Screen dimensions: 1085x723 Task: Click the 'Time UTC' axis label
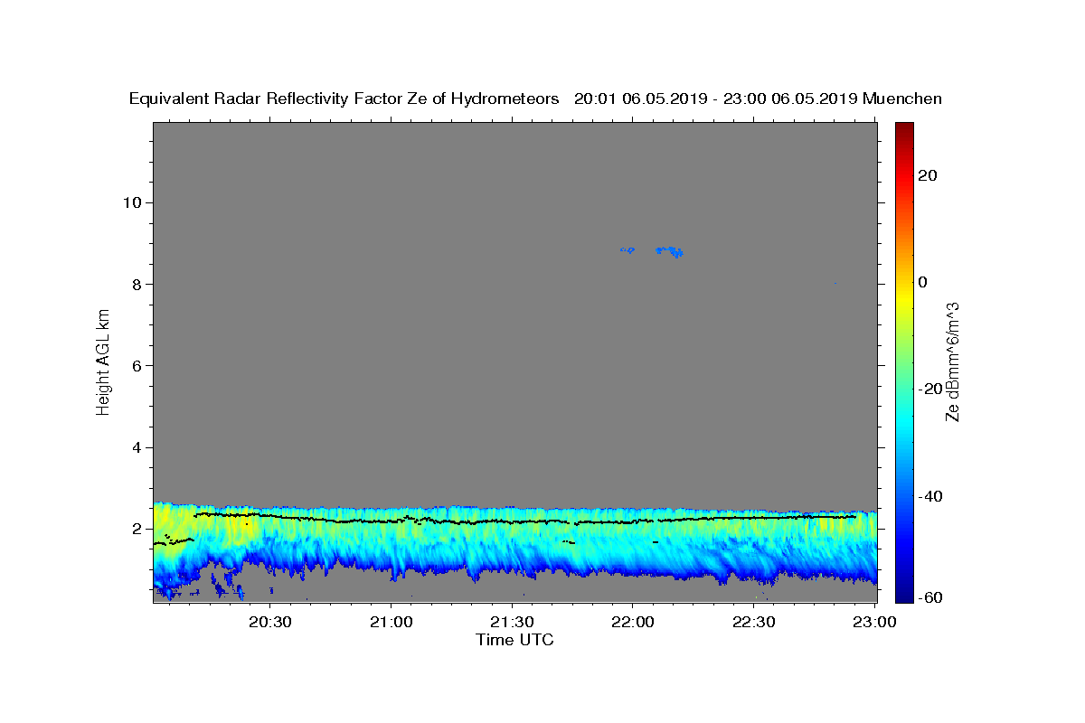pyautogui.click(x=514, y=640)
